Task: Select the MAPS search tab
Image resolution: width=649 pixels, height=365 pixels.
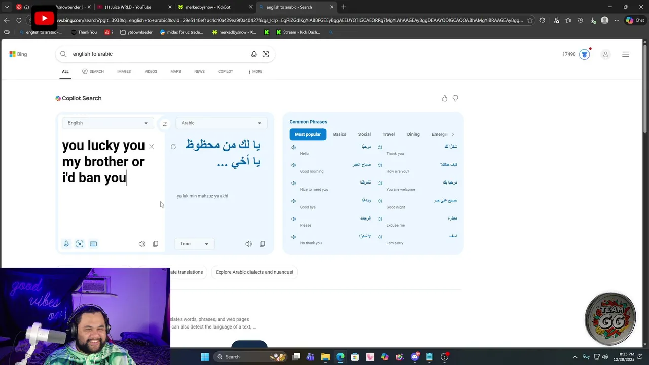Action: pos(175,71)
